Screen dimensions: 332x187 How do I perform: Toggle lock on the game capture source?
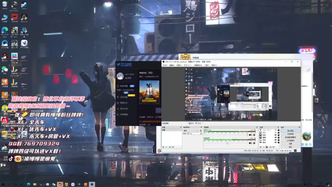[x=278, y=142]
